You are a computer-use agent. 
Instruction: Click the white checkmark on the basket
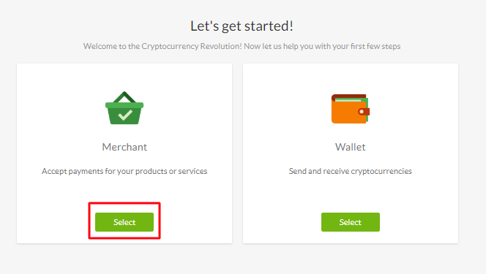[x=125, y=115]
